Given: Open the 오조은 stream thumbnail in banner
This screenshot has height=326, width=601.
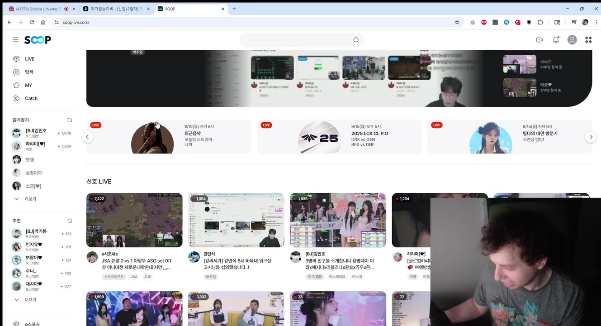Looking at the screenshot, I should point(520,64).
